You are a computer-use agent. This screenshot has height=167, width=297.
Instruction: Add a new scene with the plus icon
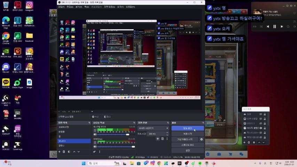(x=60, y=152)
